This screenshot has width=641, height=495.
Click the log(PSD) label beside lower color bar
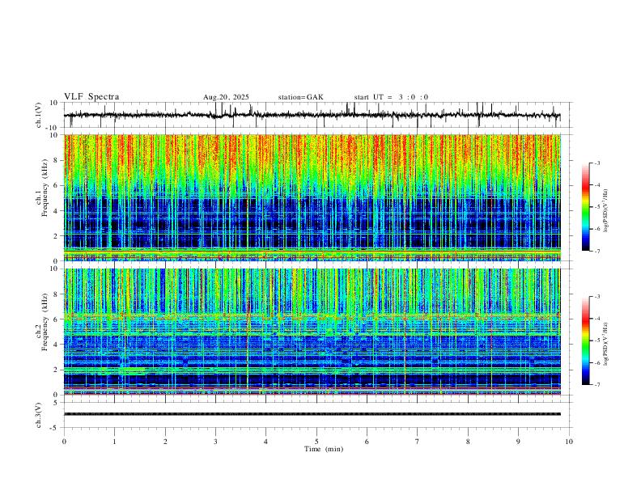[605, 344]
